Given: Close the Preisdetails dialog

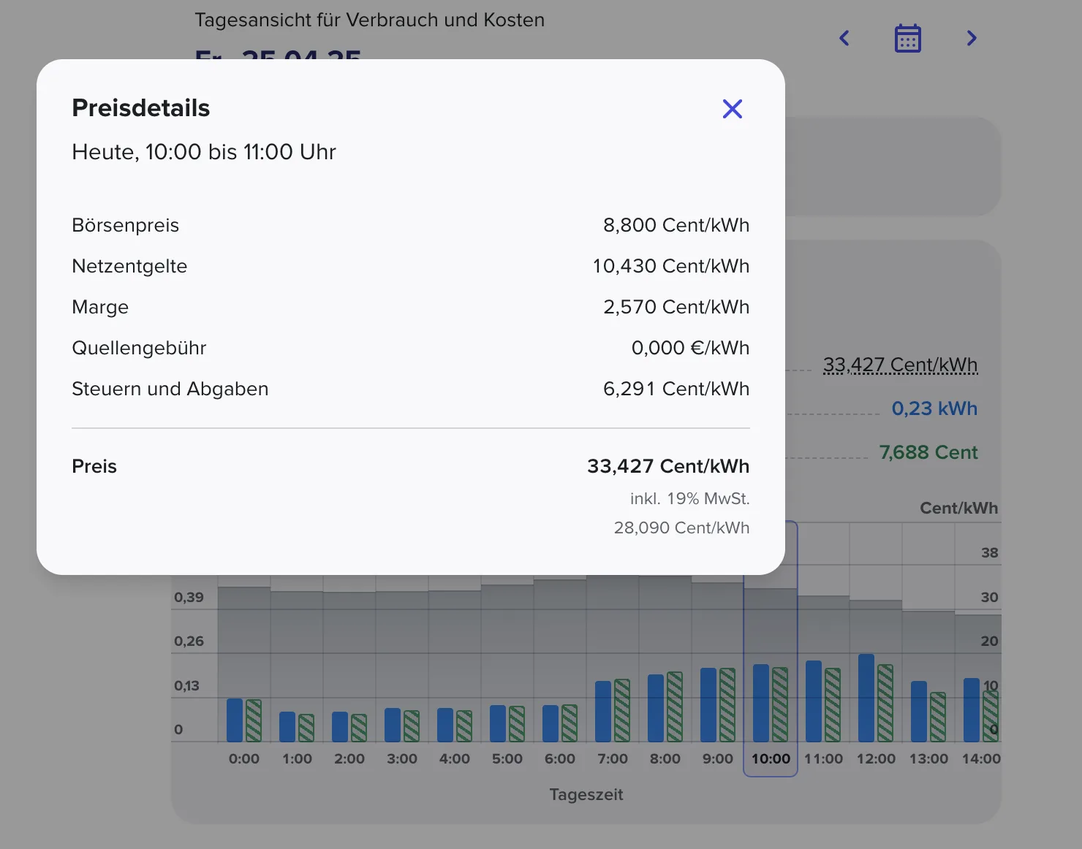Looking at the screenshot, I should tap(732, 109).
